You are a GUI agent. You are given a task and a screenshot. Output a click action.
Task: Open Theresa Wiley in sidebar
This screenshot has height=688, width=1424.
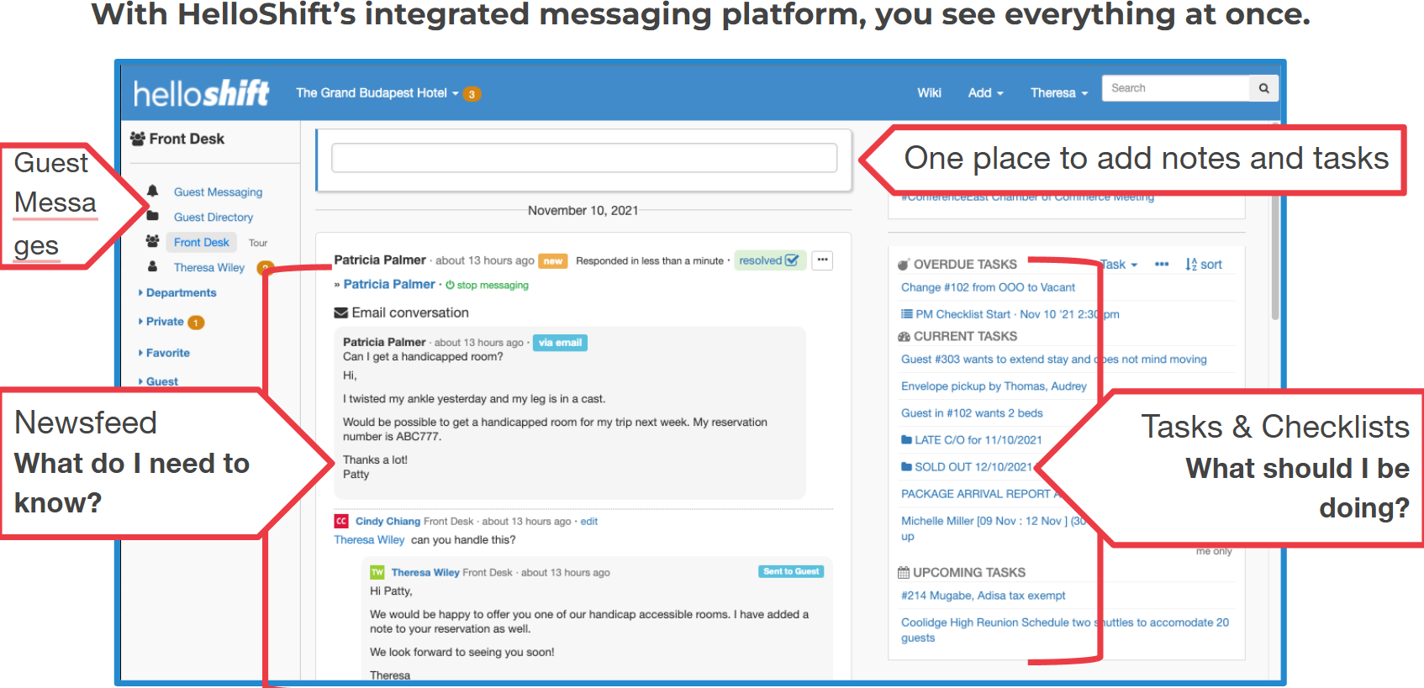click(x=208, y=268)
